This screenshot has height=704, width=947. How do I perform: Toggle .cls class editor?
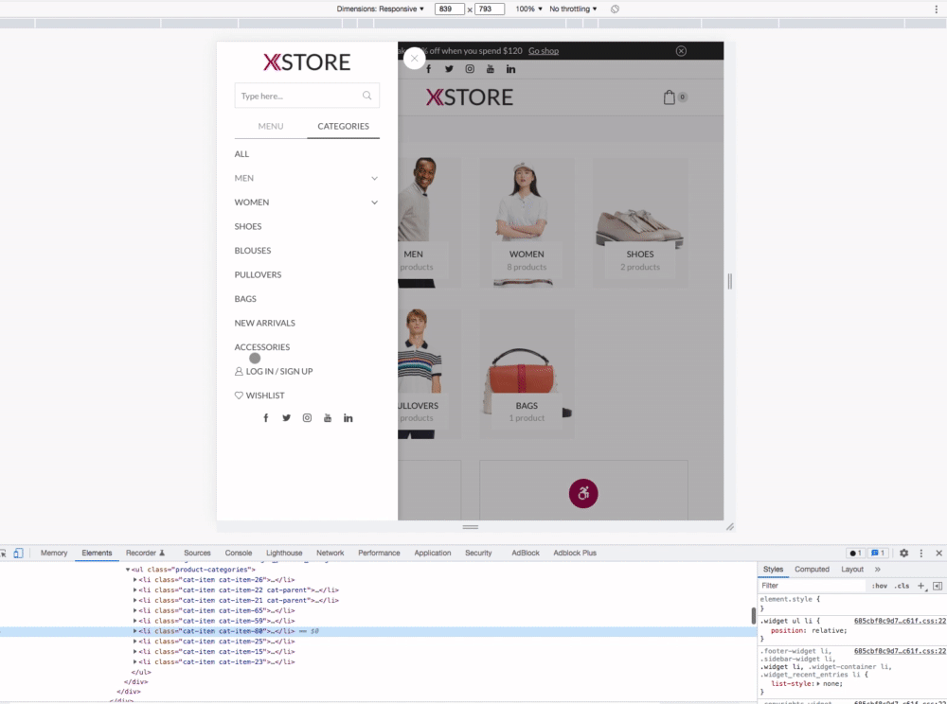click(x=902, y=586)
